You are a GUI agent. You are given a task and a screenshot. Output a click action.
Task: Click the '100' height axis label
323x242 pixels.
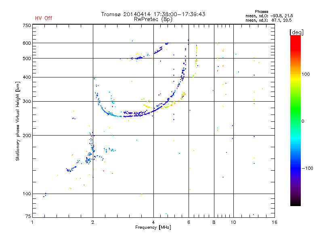27,194
